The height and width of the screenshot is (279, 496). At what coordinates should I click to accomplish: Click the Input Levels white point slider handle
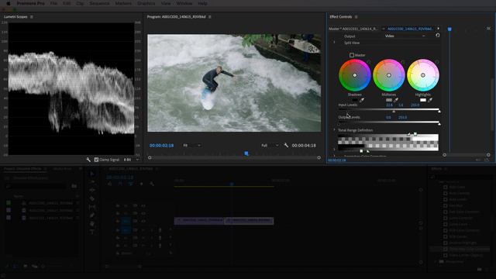click(x=439, y=112)
